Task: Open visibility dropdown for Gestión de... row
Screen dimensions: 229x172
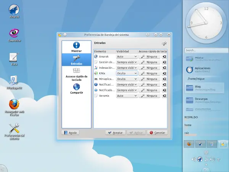Action: point(127,62)
